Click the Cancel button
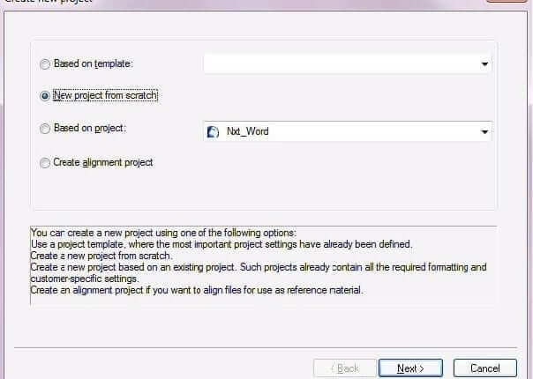533x379 pixels. [485, 368]
